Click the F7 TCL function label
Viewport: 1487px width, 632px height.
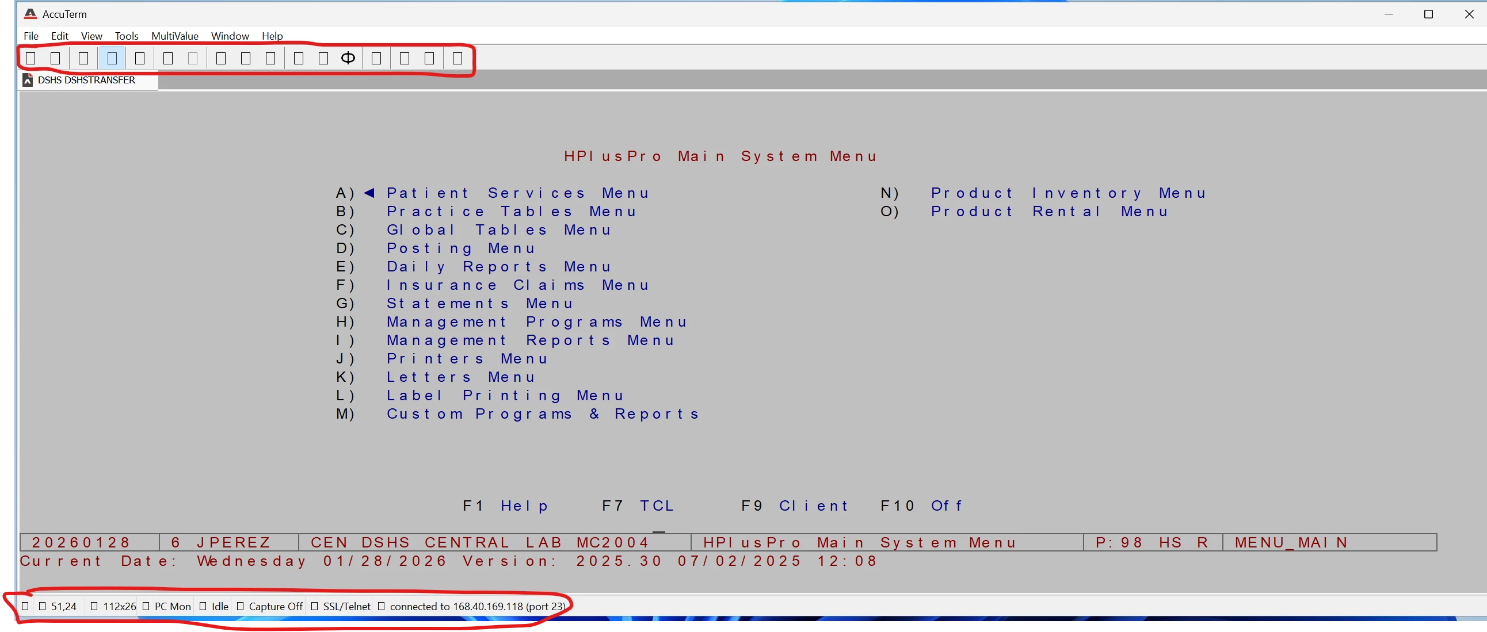638,505
